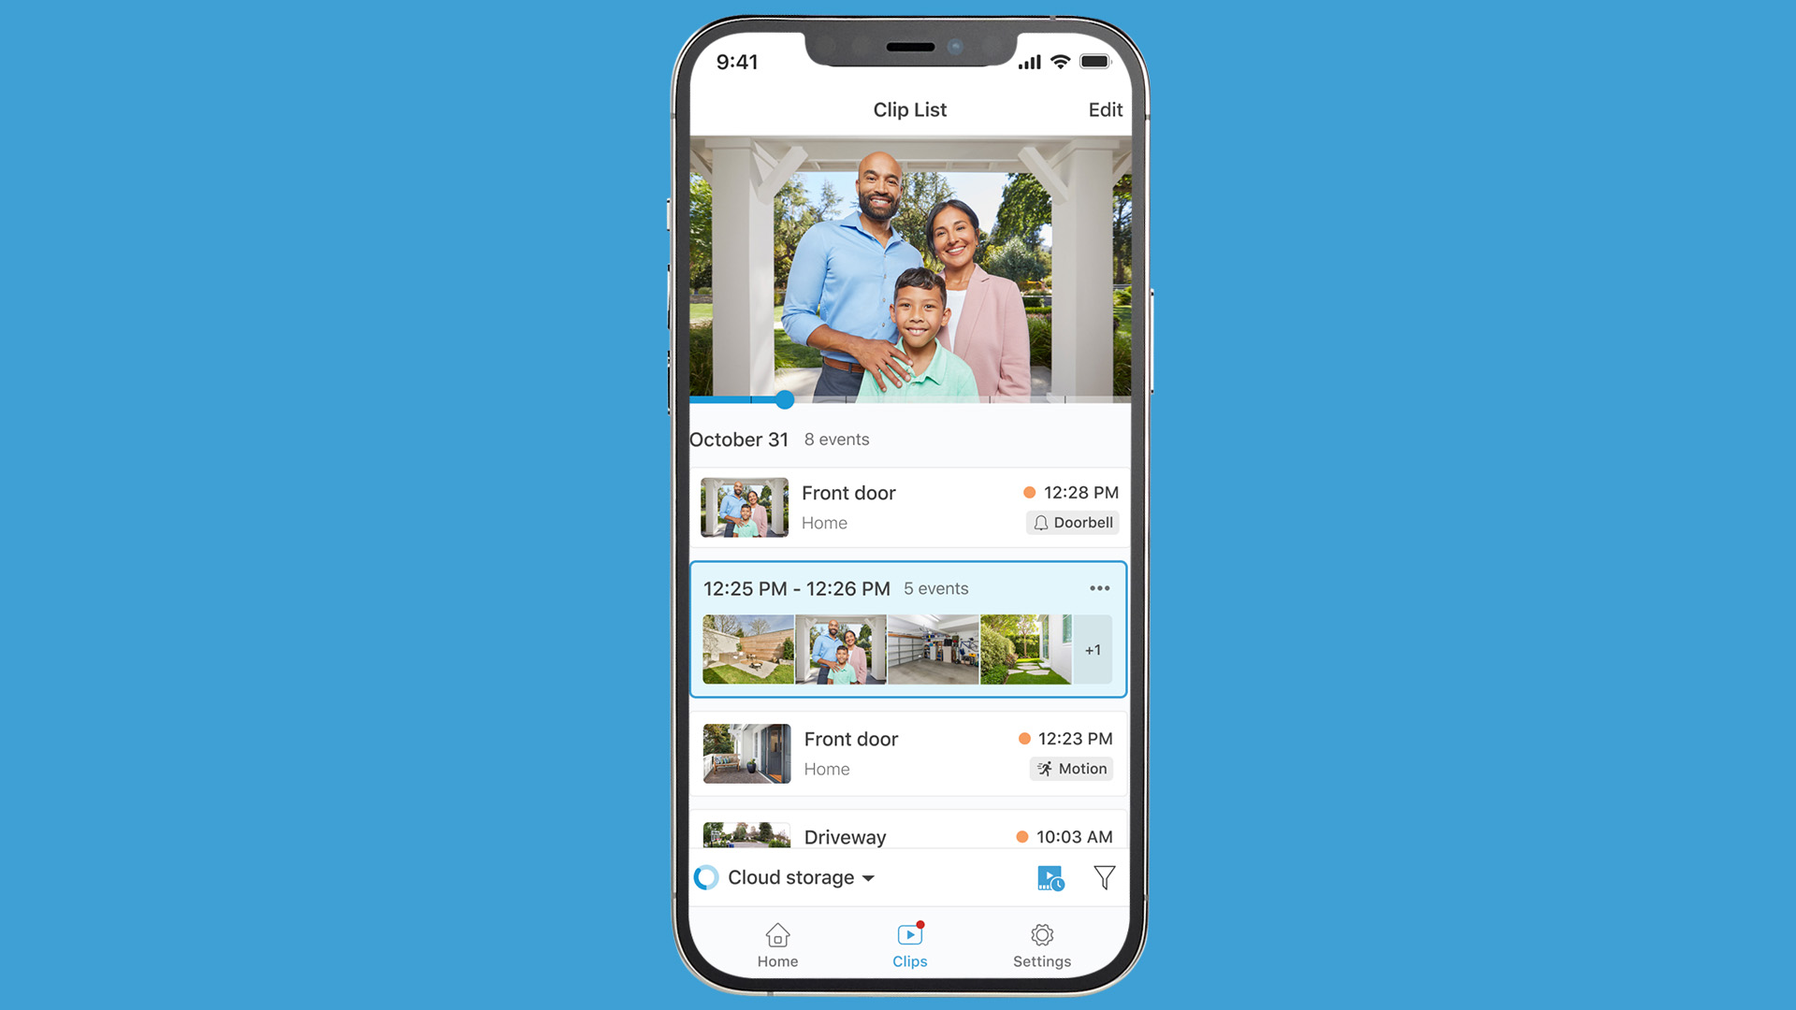
Task: Tap the three-dot menu on grouped clip
Action: click(1099, 588)
